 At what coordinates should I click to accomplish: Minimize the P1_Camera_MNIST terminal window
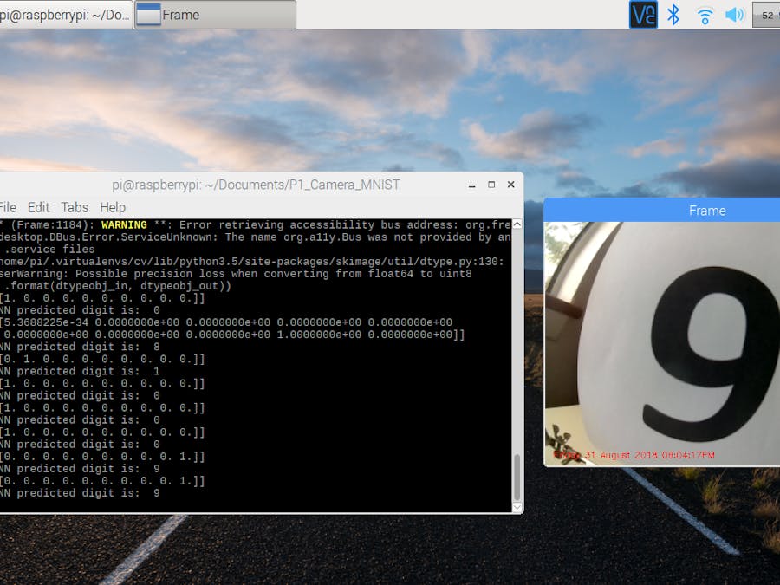point(471,185)
